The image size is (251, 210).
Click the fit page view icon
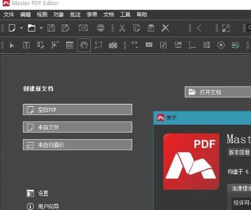[226, 28]
